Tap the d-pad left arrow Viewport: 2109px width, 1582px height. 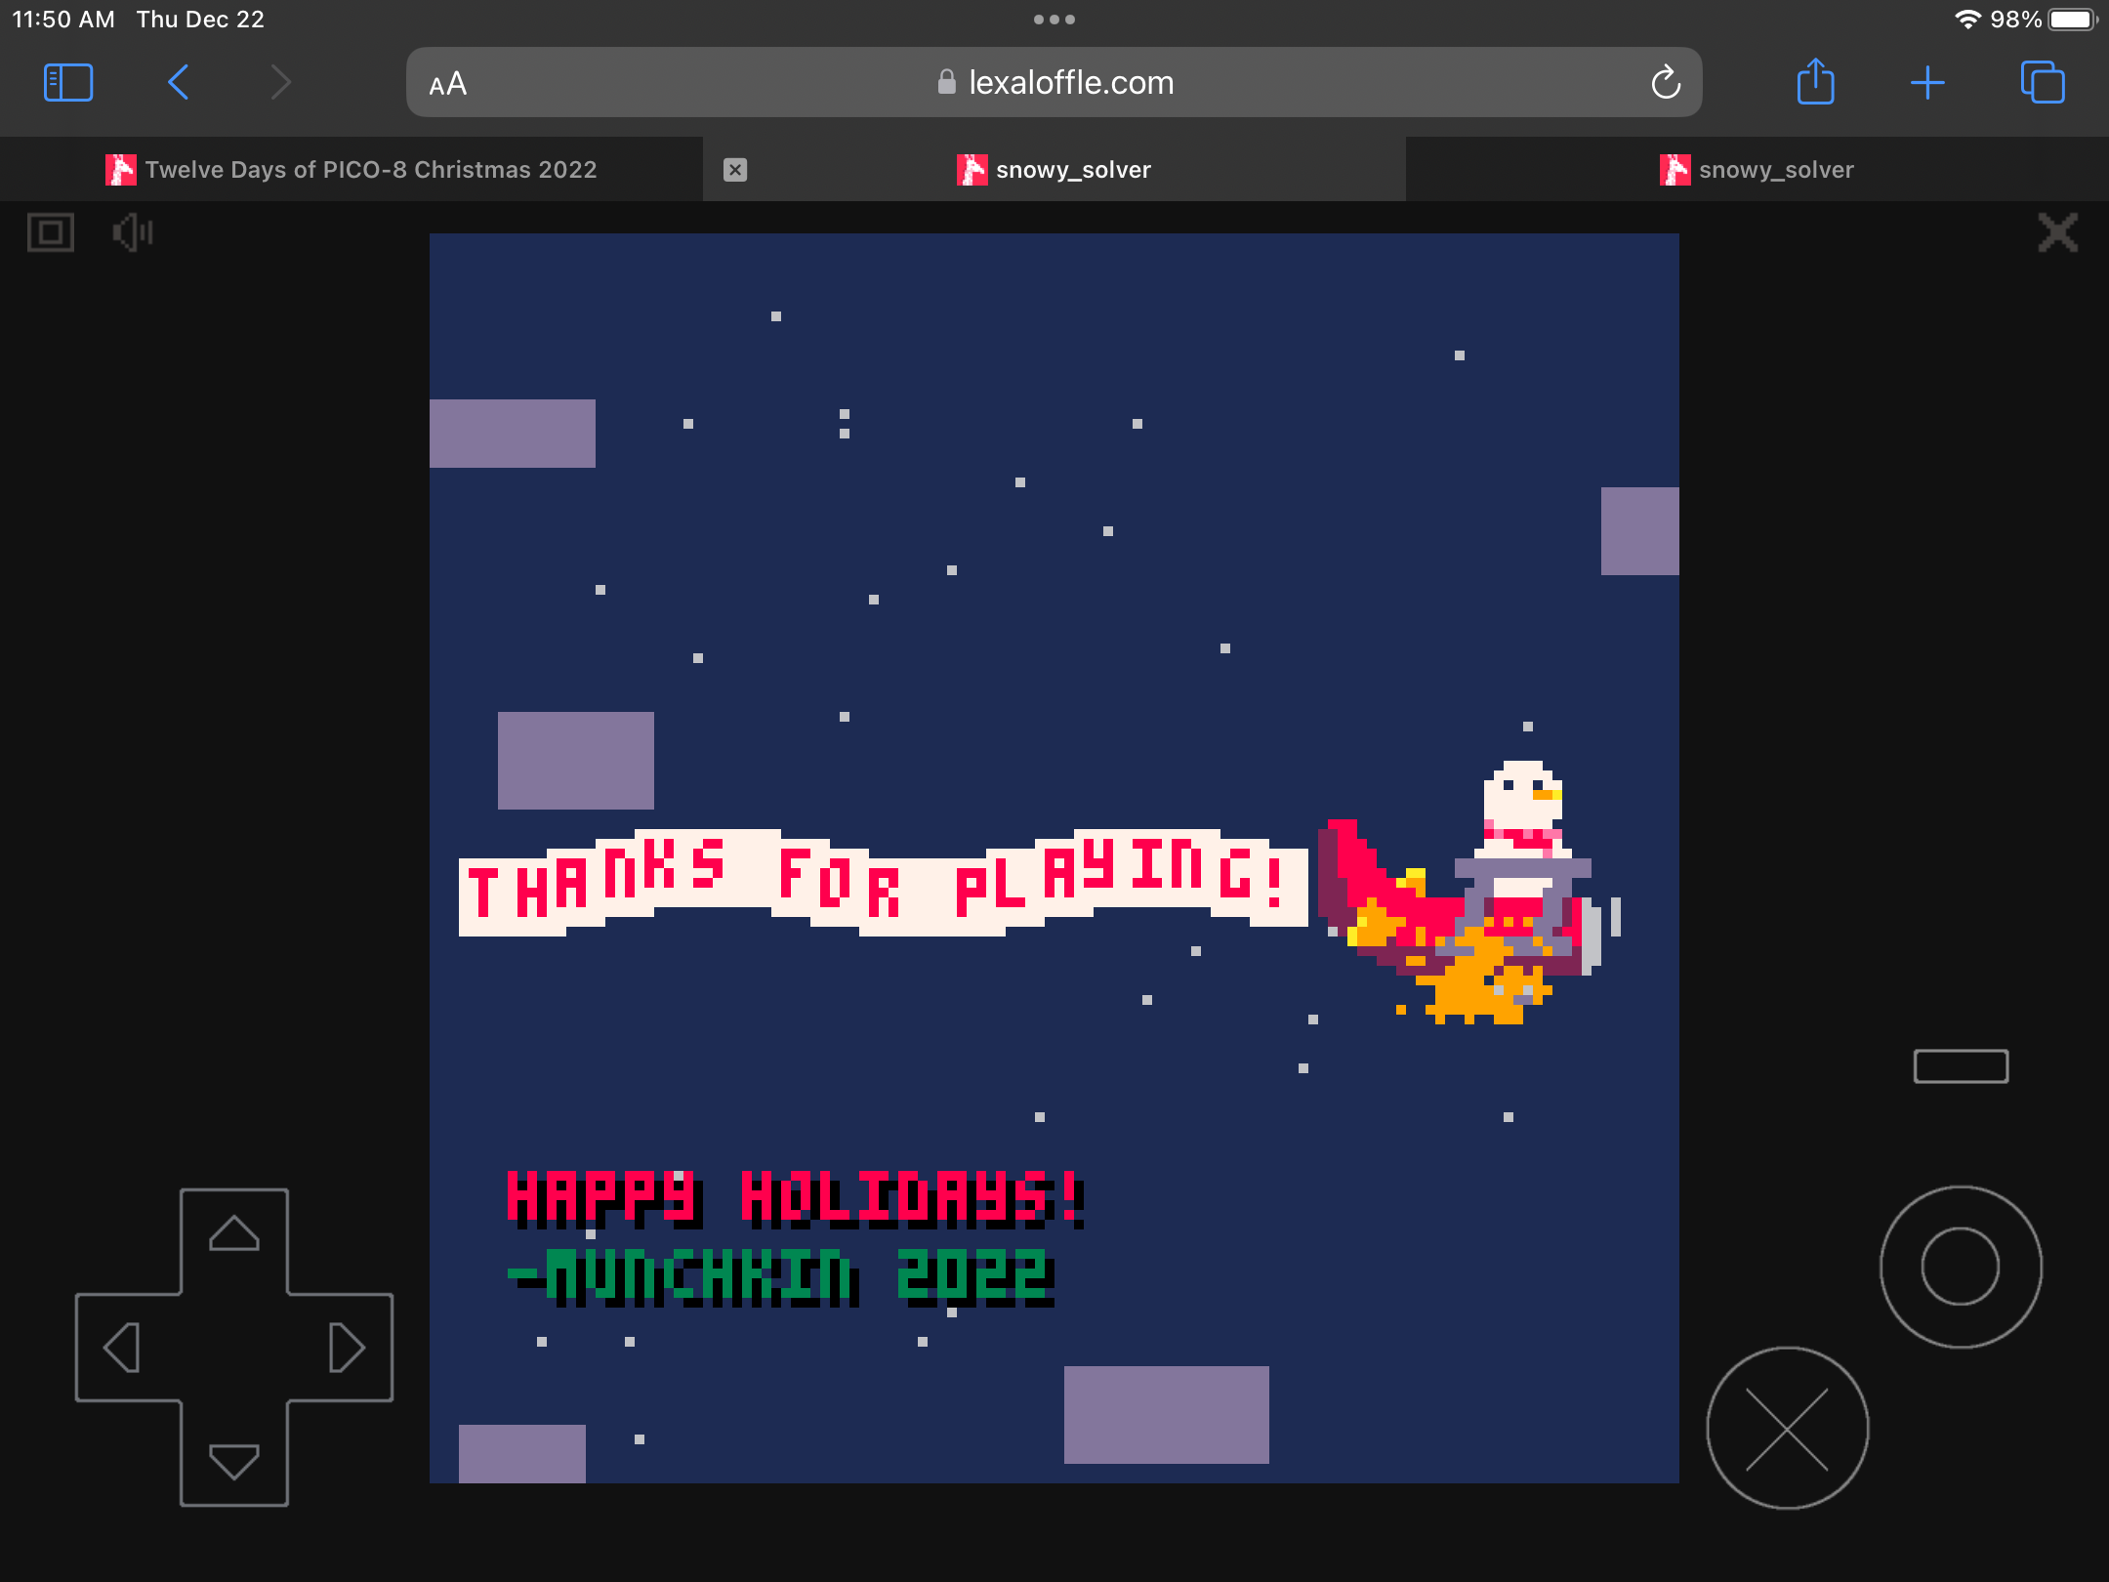122,1349
